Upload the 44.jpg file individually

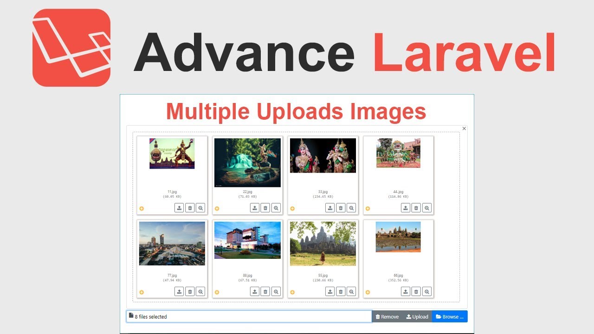pos(406,208)
